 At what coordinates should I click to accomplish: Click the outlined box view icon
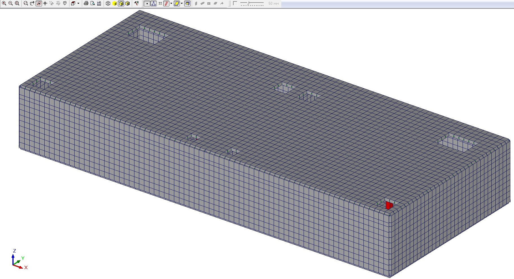coord(65,3)
